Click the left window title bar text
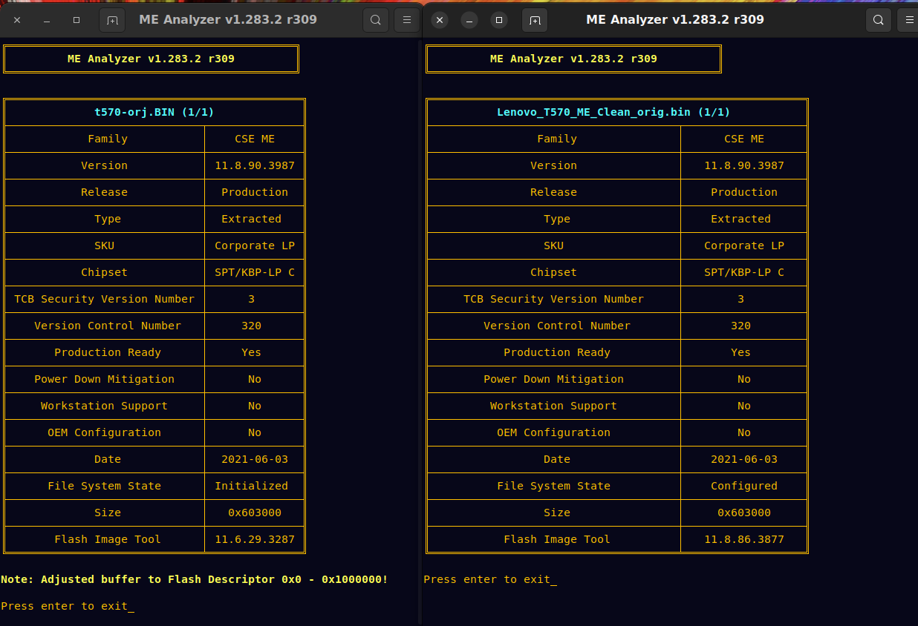Image resolution: width=918 pixels, height=626 pixels. pos(228,20)
